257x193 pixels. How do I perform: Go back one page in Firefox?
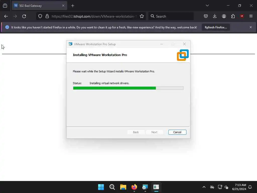[6, 16]
